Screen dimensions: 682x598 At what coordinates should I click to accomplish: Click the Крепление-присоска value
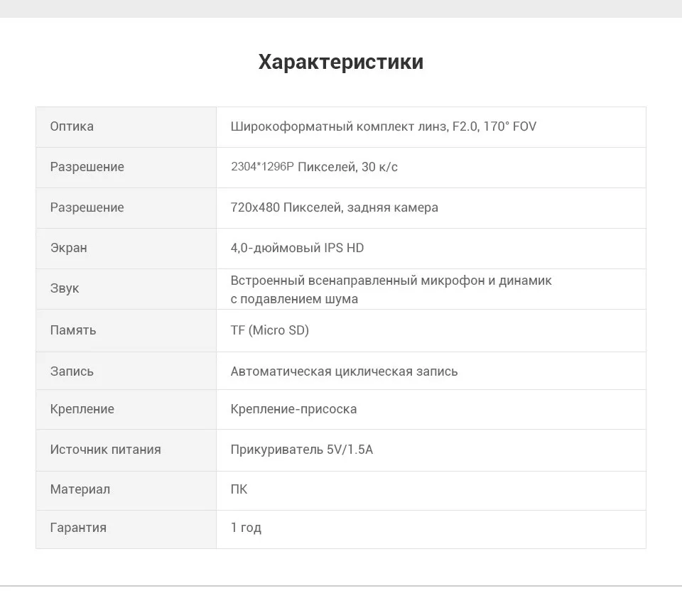(x=293, y=409)
